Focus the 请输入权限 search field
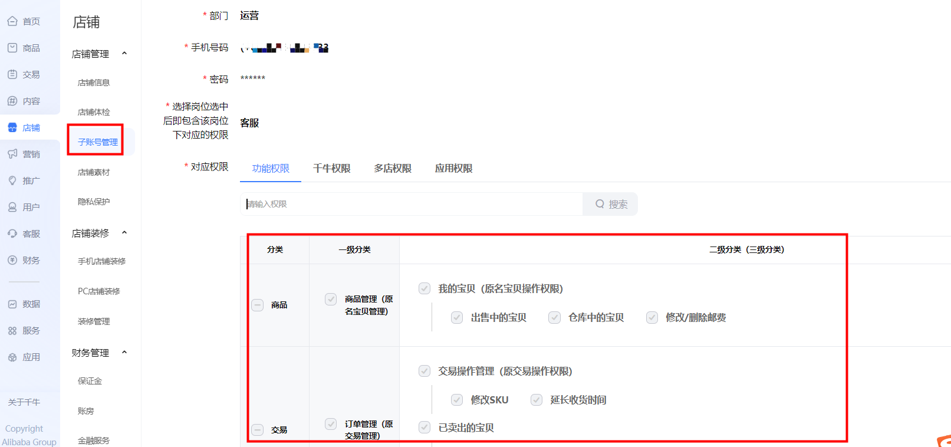This screenshot has height=447, width=951. (x=412, y=204)
